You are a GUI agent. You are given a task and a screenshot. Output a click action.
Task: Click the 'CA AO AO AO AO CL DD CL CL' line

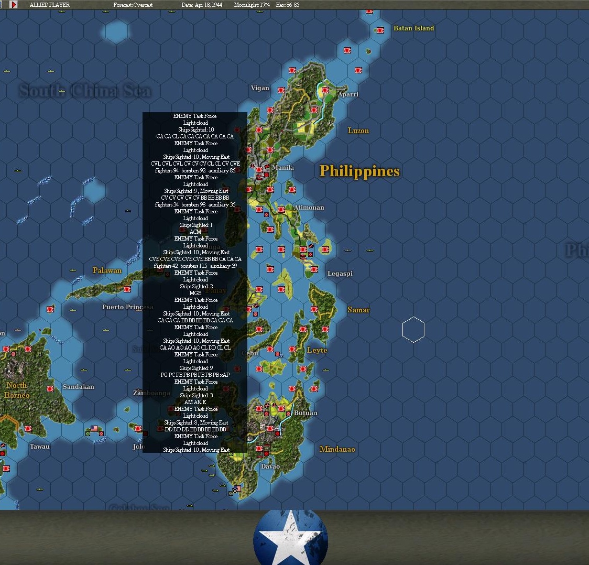[195, 347]
